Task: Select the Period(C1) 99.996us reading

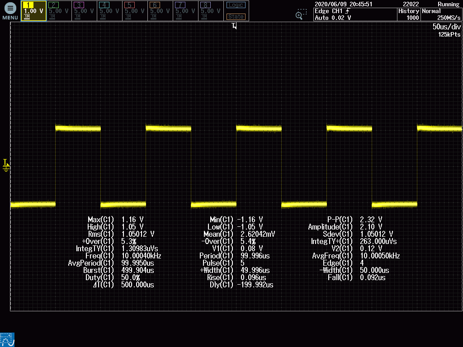Action: [x=235, y=256]
